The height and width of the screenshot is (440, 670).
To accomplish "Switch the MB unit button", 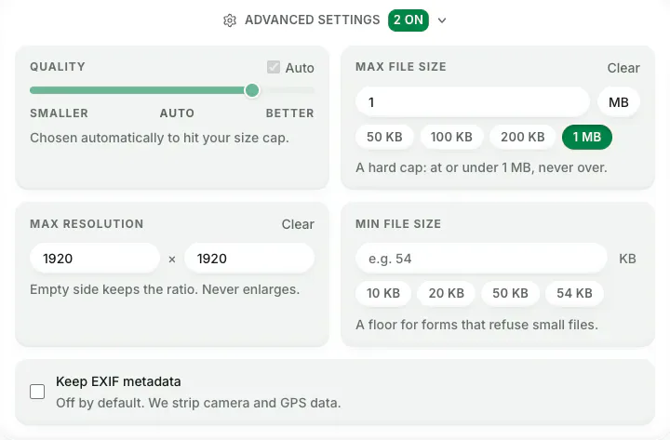I will 618,102.
